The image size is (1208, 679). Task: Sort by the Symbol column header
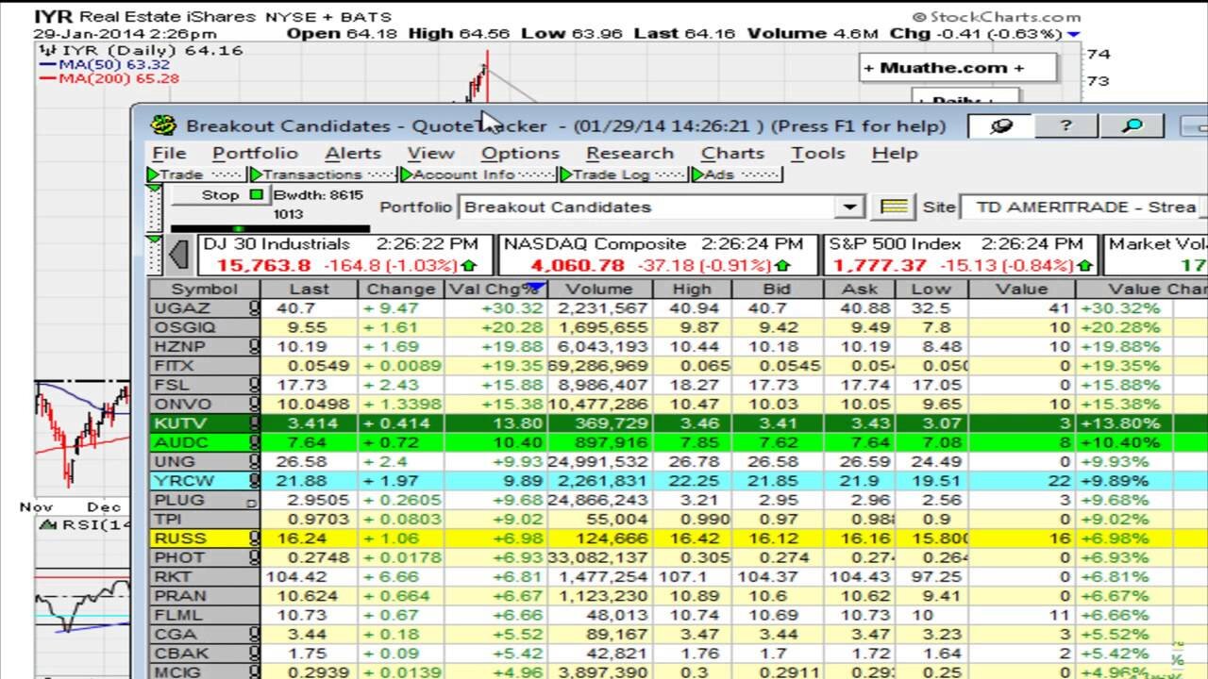(205, 289)
